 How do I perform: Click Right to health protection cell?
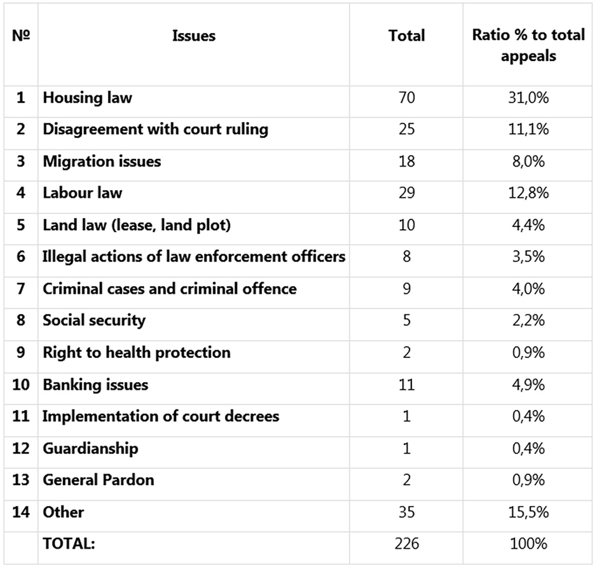(x=137, y=353)
